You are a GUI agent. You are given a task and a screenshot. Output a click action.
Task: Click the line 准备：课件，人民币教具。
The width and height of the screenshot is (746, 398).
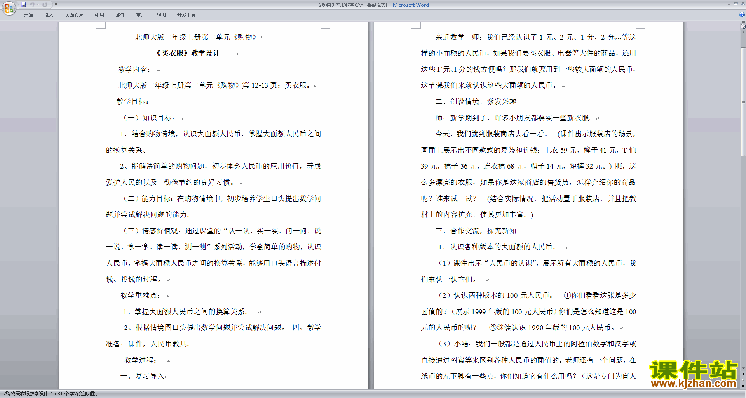(150, 344)
